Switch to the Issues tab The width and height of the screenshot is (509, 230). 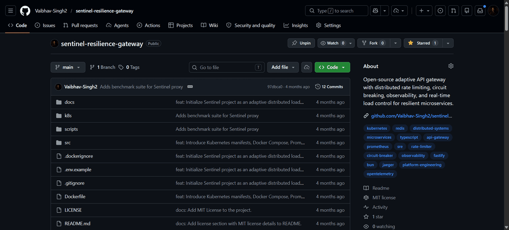[45, 25]
